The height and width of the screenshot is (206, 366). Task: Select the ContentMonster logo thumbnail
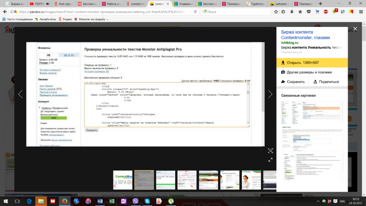(123, 180)
